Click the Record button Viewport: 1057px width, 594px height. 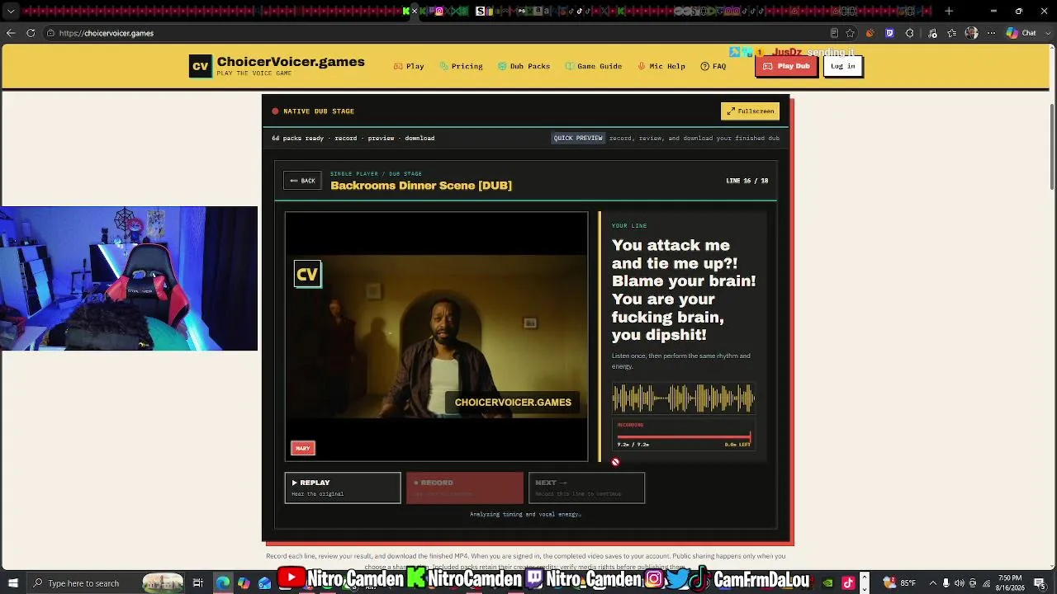465,488
